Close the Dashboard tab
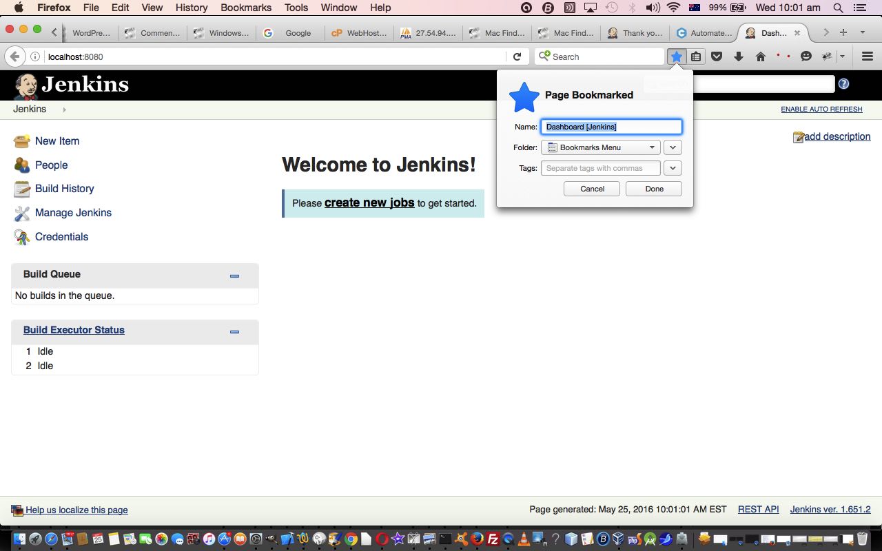Screen dimensions: 882x551 (797, 32)
